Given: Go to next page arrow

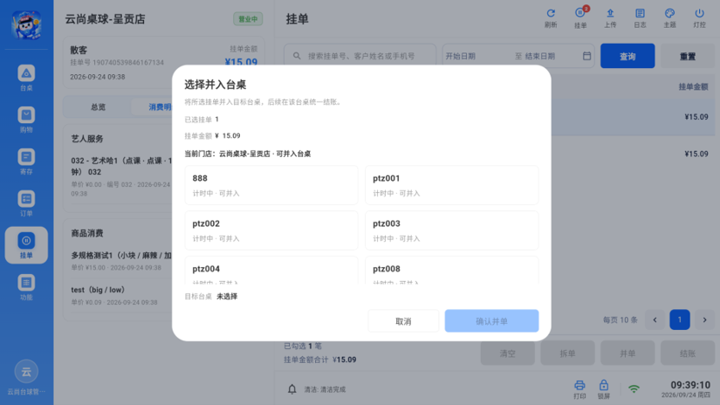Looking at the screenshot, I should pyautogui.click(x=704, y=320).
